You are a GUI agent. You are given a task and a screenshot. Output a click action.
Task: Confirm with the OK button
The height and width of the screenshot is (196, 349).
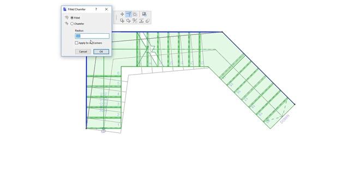pyautogui.click(x=101, y=52)
